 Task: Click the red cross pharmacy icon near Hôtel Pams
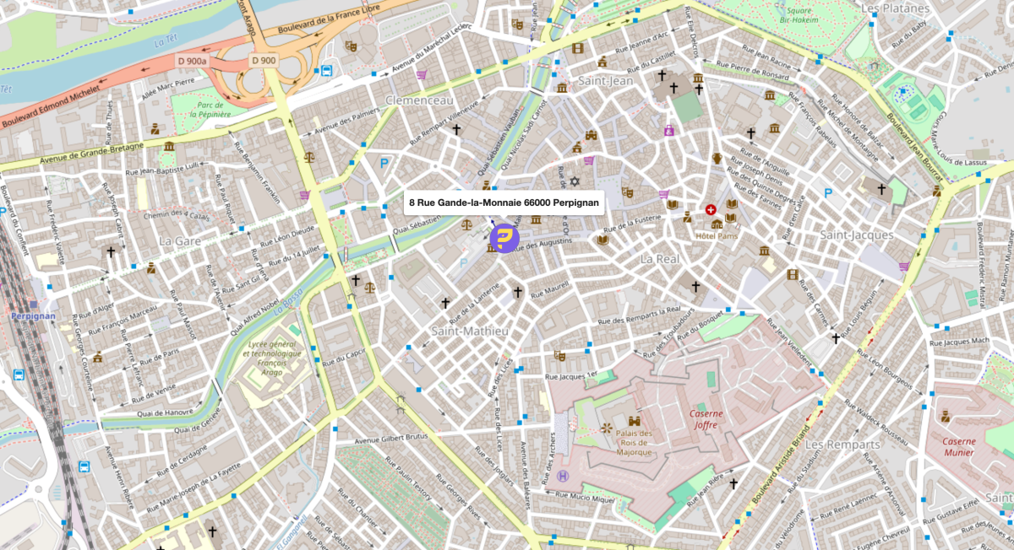click(x=711, y=209)
